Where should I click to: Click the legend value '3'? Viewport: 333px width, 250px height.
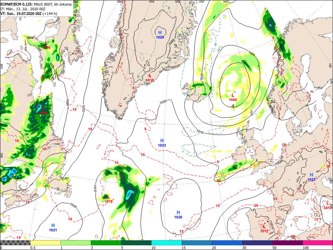coord(92,248)
